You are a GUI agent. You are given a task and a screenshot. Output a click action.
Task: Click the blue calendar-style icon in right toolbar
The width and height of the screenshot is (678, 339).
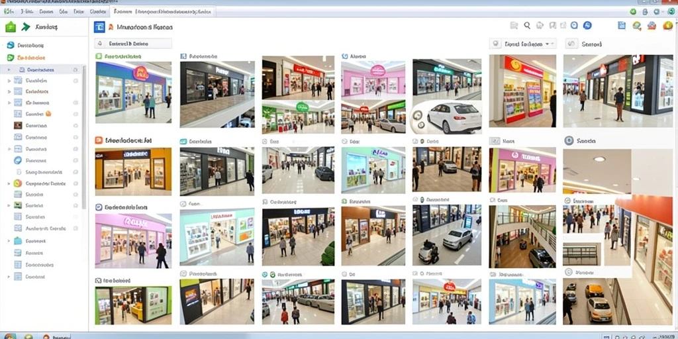tap(622, 26)
